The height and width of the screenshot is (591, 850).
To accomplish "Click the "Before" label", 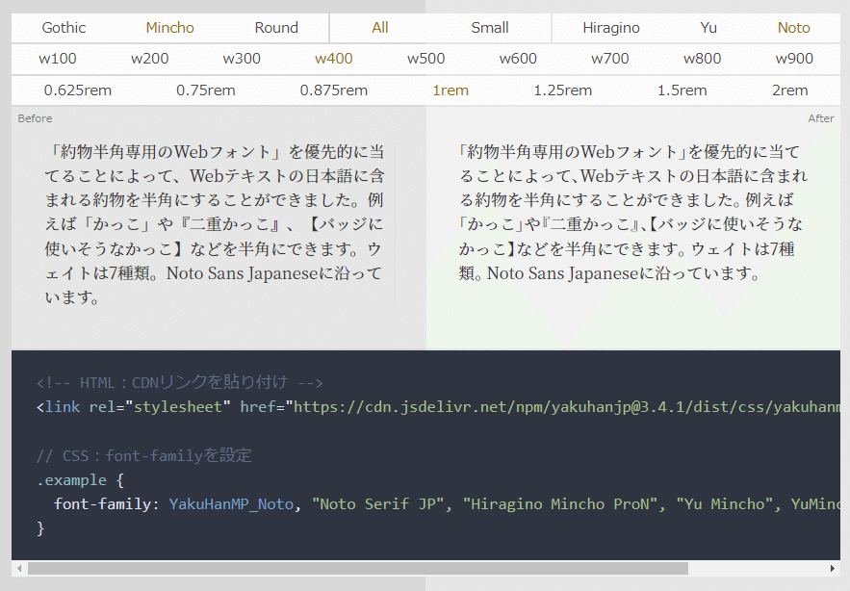I will coord(35,118).
